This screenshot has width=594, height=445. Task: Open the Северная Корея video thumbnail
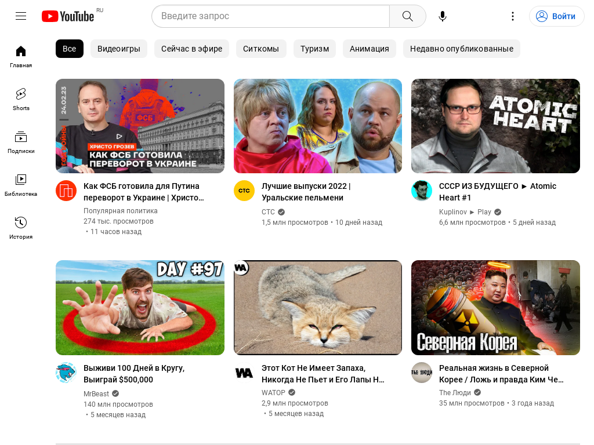[x=495, y=308]
